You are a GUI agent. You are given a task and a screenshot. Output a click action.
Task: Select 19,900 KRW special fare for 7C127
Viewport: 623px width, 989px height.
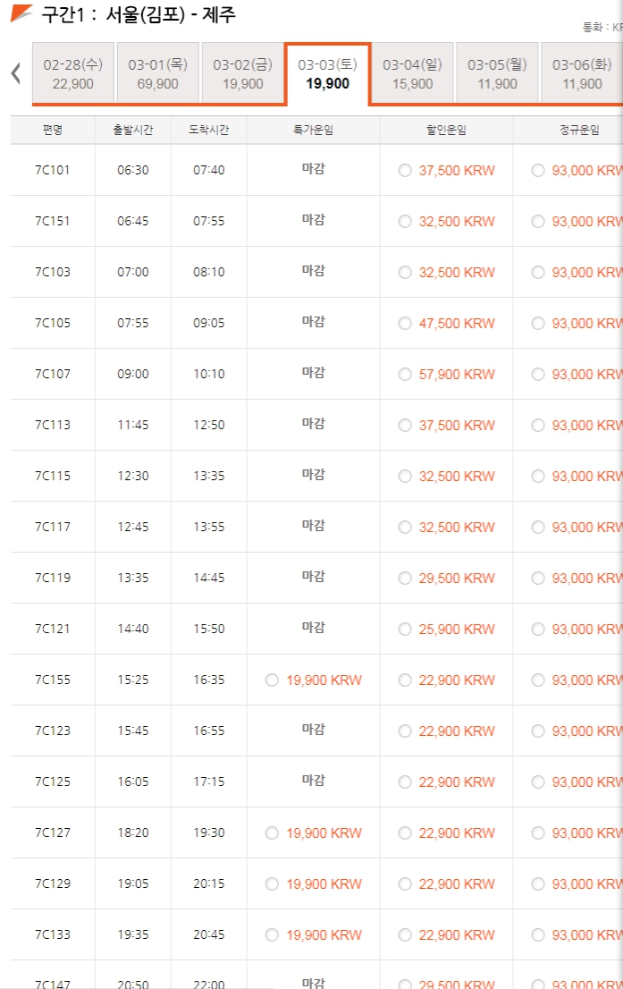coord(273,833)
